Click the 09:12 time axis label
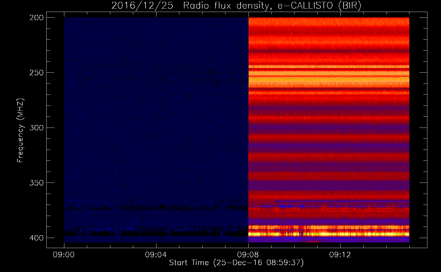Viewport: 441px width, 272px height. click(x=340, y=255)
